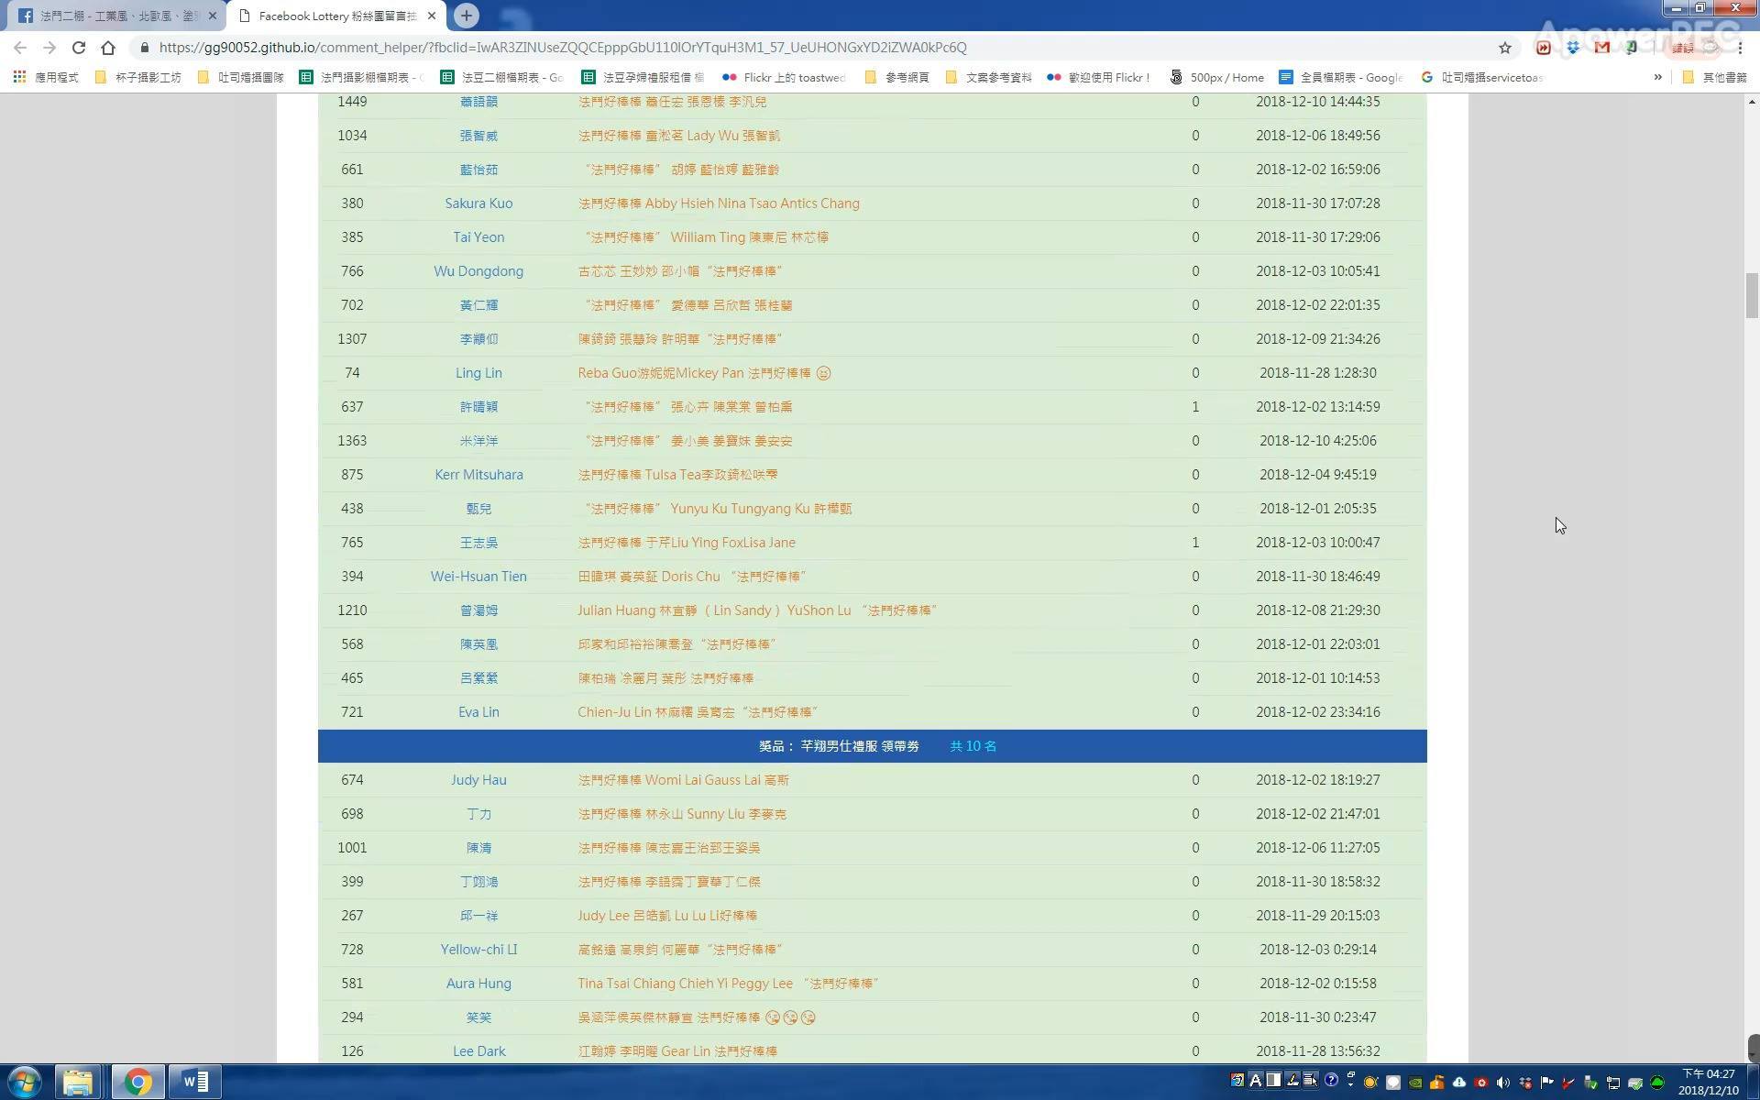
Task: Open Lee Dark's profile link
Action: click(478, 1051)
